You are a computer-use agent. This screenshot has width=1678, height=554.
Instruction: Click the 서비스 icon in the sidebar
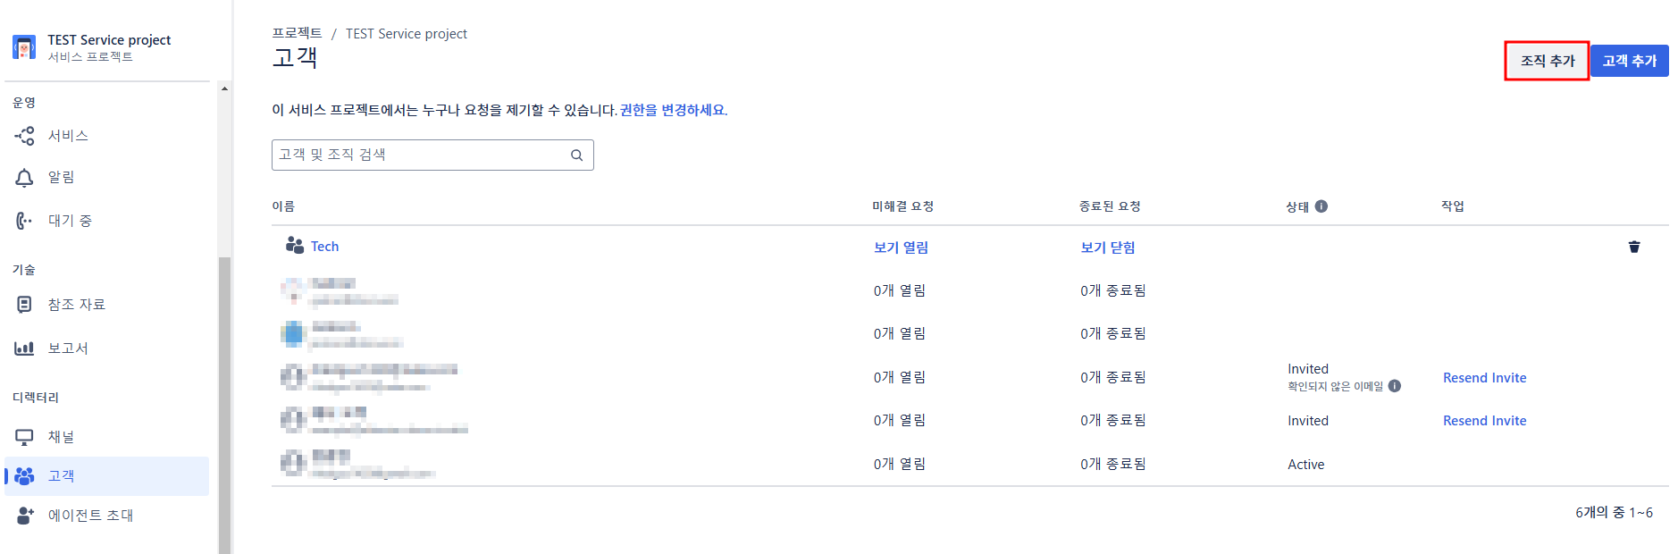pyautogui.click(x=24, y=136)
